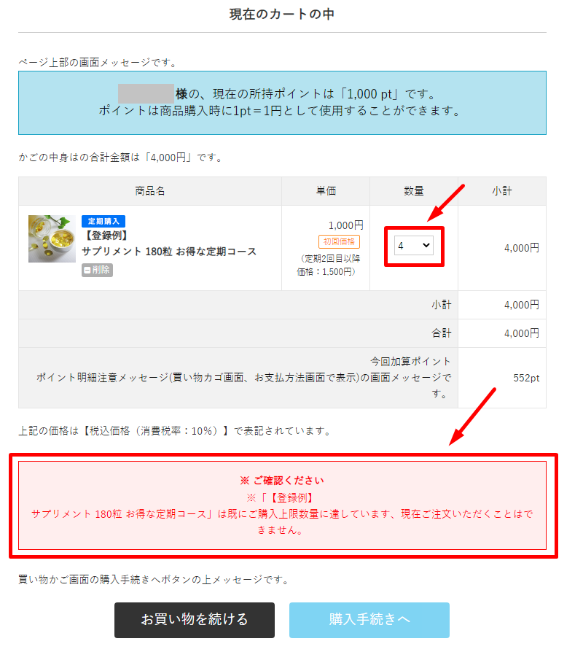
Task: Click the 【登録例】 product title text
Action: pyautogui.click(x=106, y=236)
